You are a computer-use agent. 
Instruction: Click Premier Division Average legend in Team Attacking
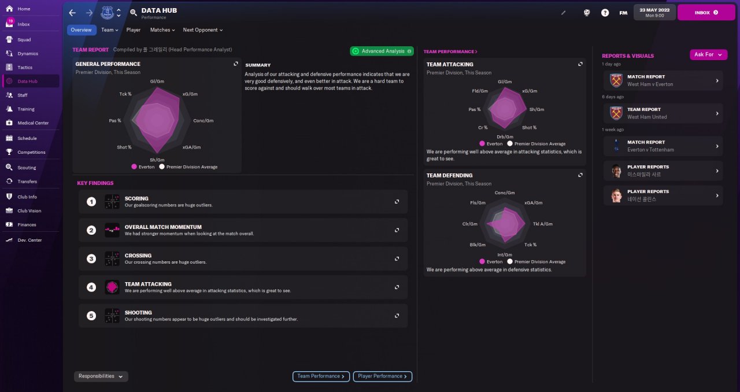point(536,143)
